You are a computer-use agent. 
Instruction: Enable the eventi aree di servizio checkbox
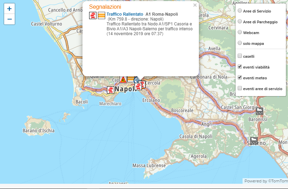(x=240, y=88)
